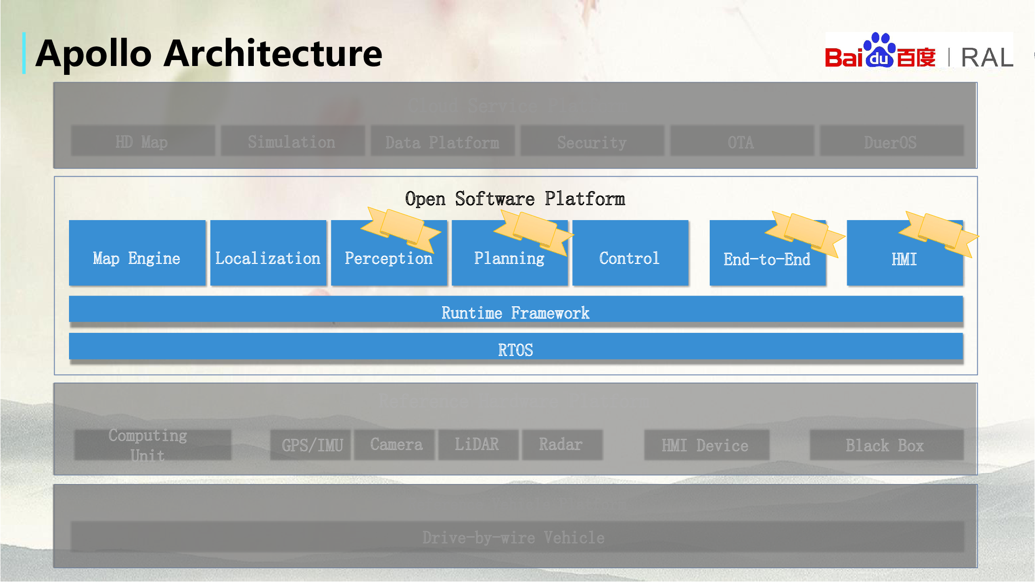Select the Map Engine block
This screenshot has width=1035, height=582.
pos(137,253)
